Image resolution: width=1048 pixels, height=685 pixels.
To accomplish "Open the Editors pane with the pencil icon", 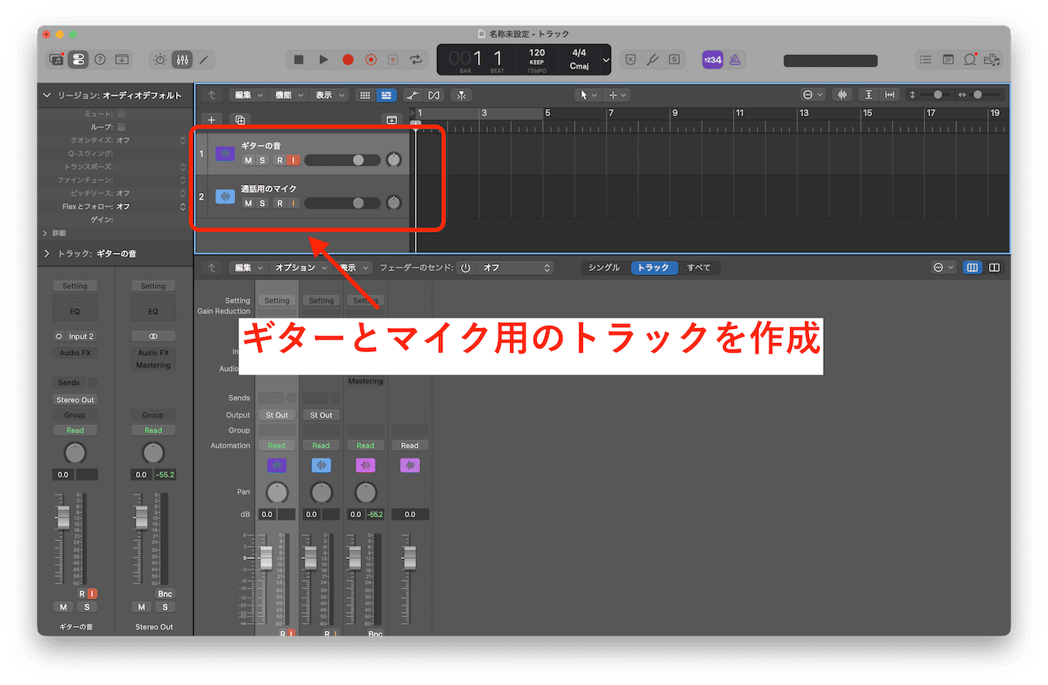I will click(204, 59).
